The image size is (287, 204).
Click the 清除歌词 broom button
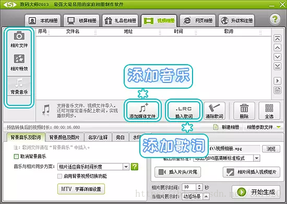(x=214, y=111)
